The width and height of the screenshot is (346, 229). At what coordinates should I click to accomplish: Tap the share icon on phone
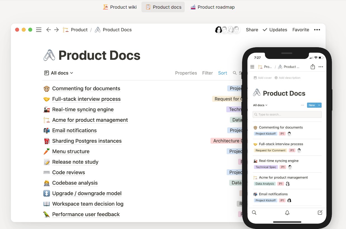[x=312, y=67]
